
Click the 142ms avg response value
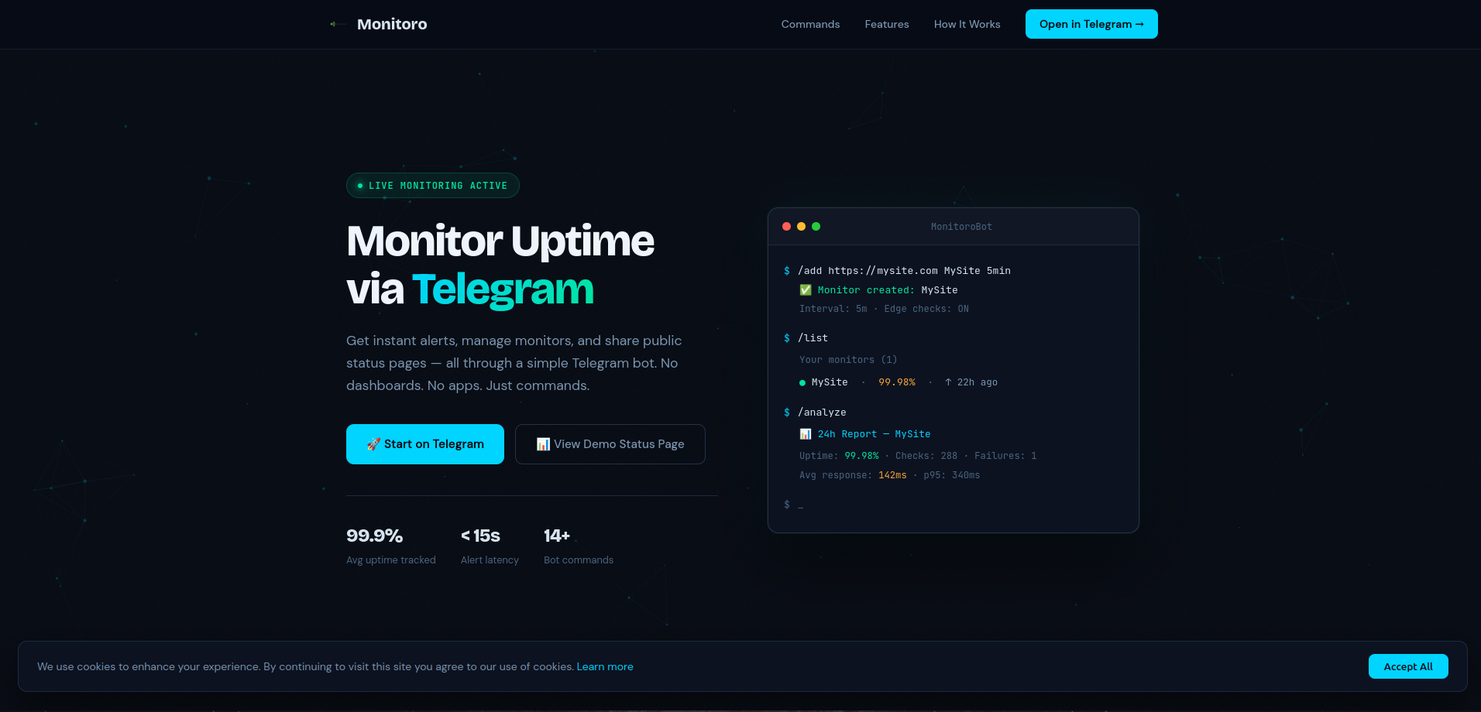[x=892, y=475]
